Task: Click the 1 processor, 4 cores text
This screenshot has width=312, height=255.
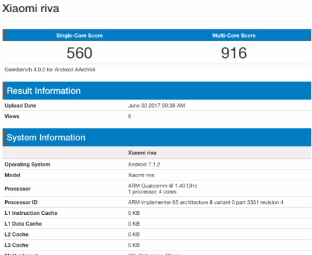Action: [152, 192]
